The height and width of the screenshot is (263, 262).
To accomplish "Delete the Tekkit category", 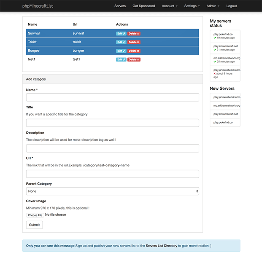I will click(x=134, y=42).
